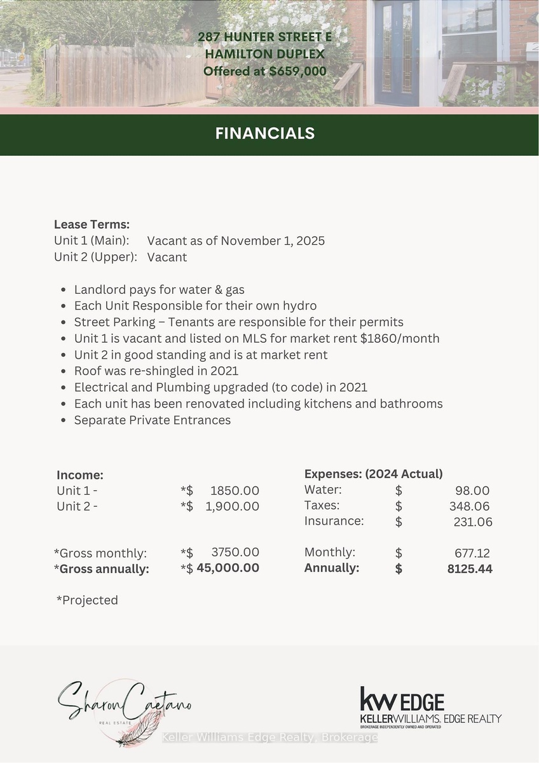Click the *Projected footnote text
539x763 pixels.
pyautogui.click(x=87, y=600)
